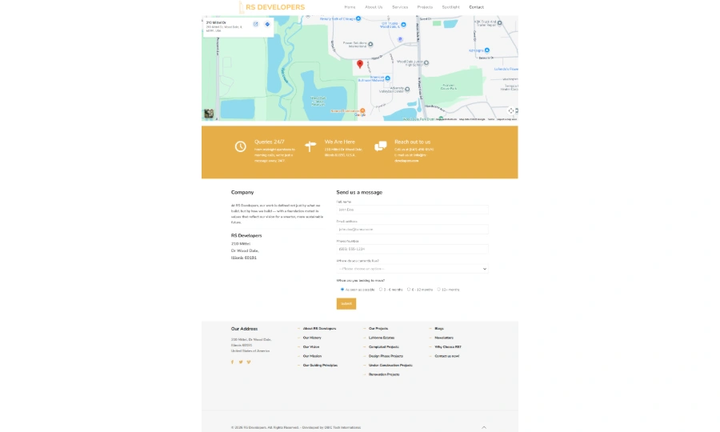Image resolution: width=720 pixels, height=432 pixels.
Task: Open the Services menu item
Action: pyautogui.click(x=400, y=7)
